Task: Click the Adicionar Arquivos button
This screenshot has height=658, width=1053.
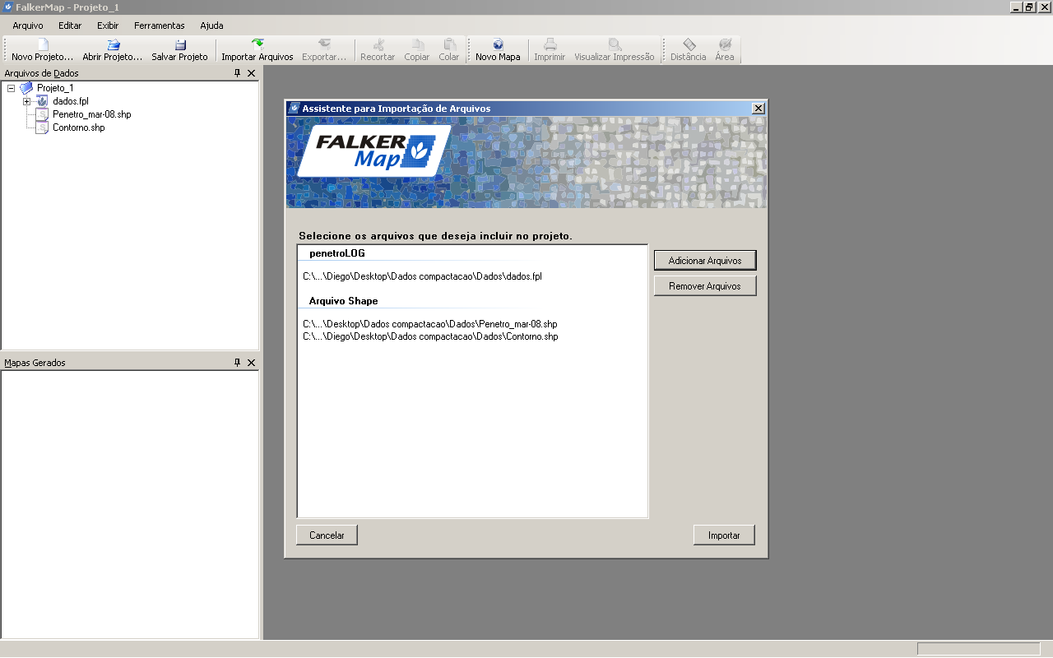Action: pos(705,261)
